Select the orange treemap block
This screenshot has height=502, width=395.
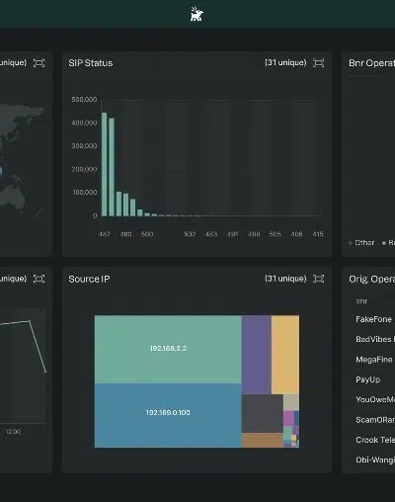tap(285, 355)
